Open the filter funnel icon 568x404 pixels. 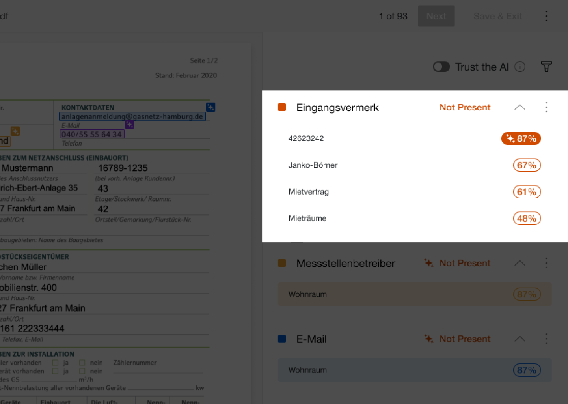click(x=546, y=67)
